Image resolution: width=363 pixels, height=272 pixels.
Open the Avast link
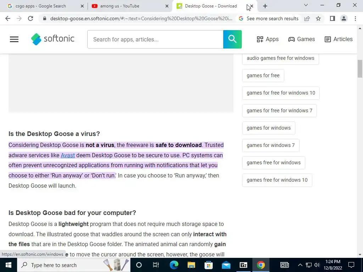(68, 155)
